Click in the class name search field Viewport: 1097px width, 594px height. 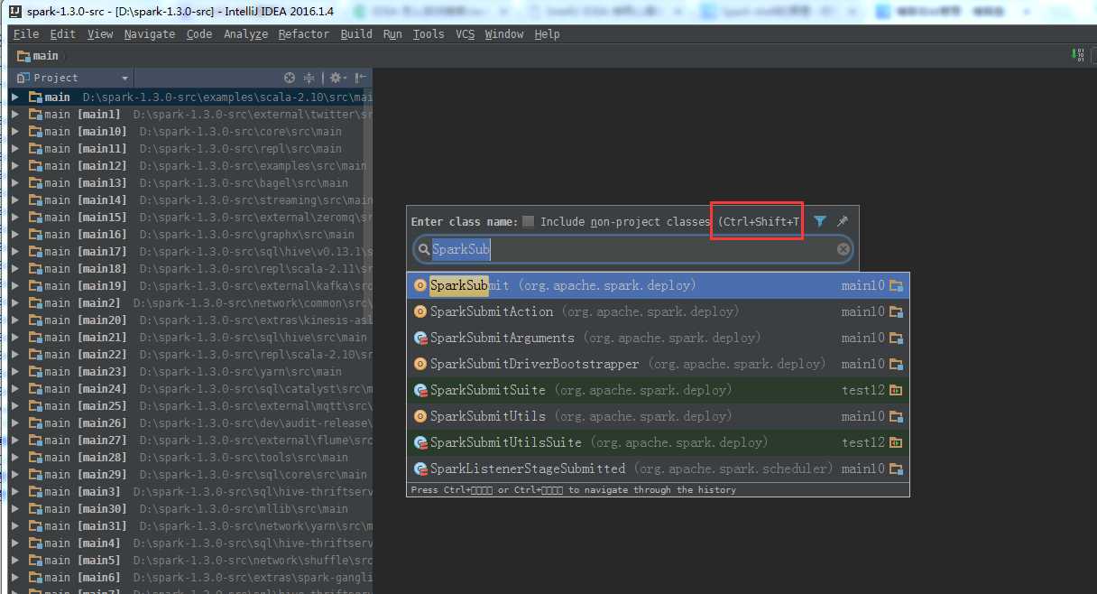[x=633, y=249]
